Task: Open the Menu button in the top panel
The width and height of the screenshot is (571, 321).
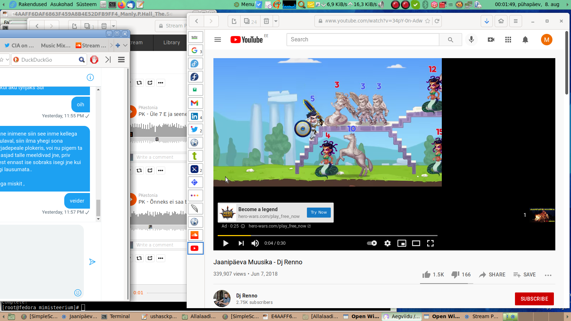Action: (x=244, y=4)
